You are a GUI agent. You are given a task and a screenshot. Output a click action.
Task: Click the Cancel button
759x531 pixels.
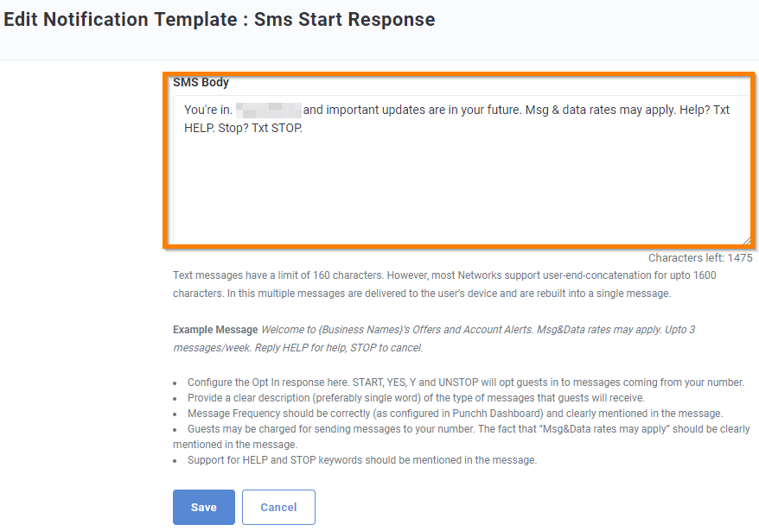pyautogui.click(x=278, y=507)
